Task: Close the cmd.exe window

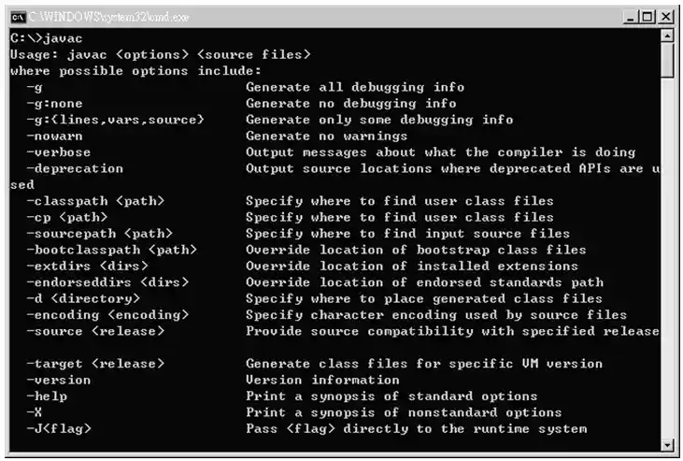Action: tap(666, 17)
